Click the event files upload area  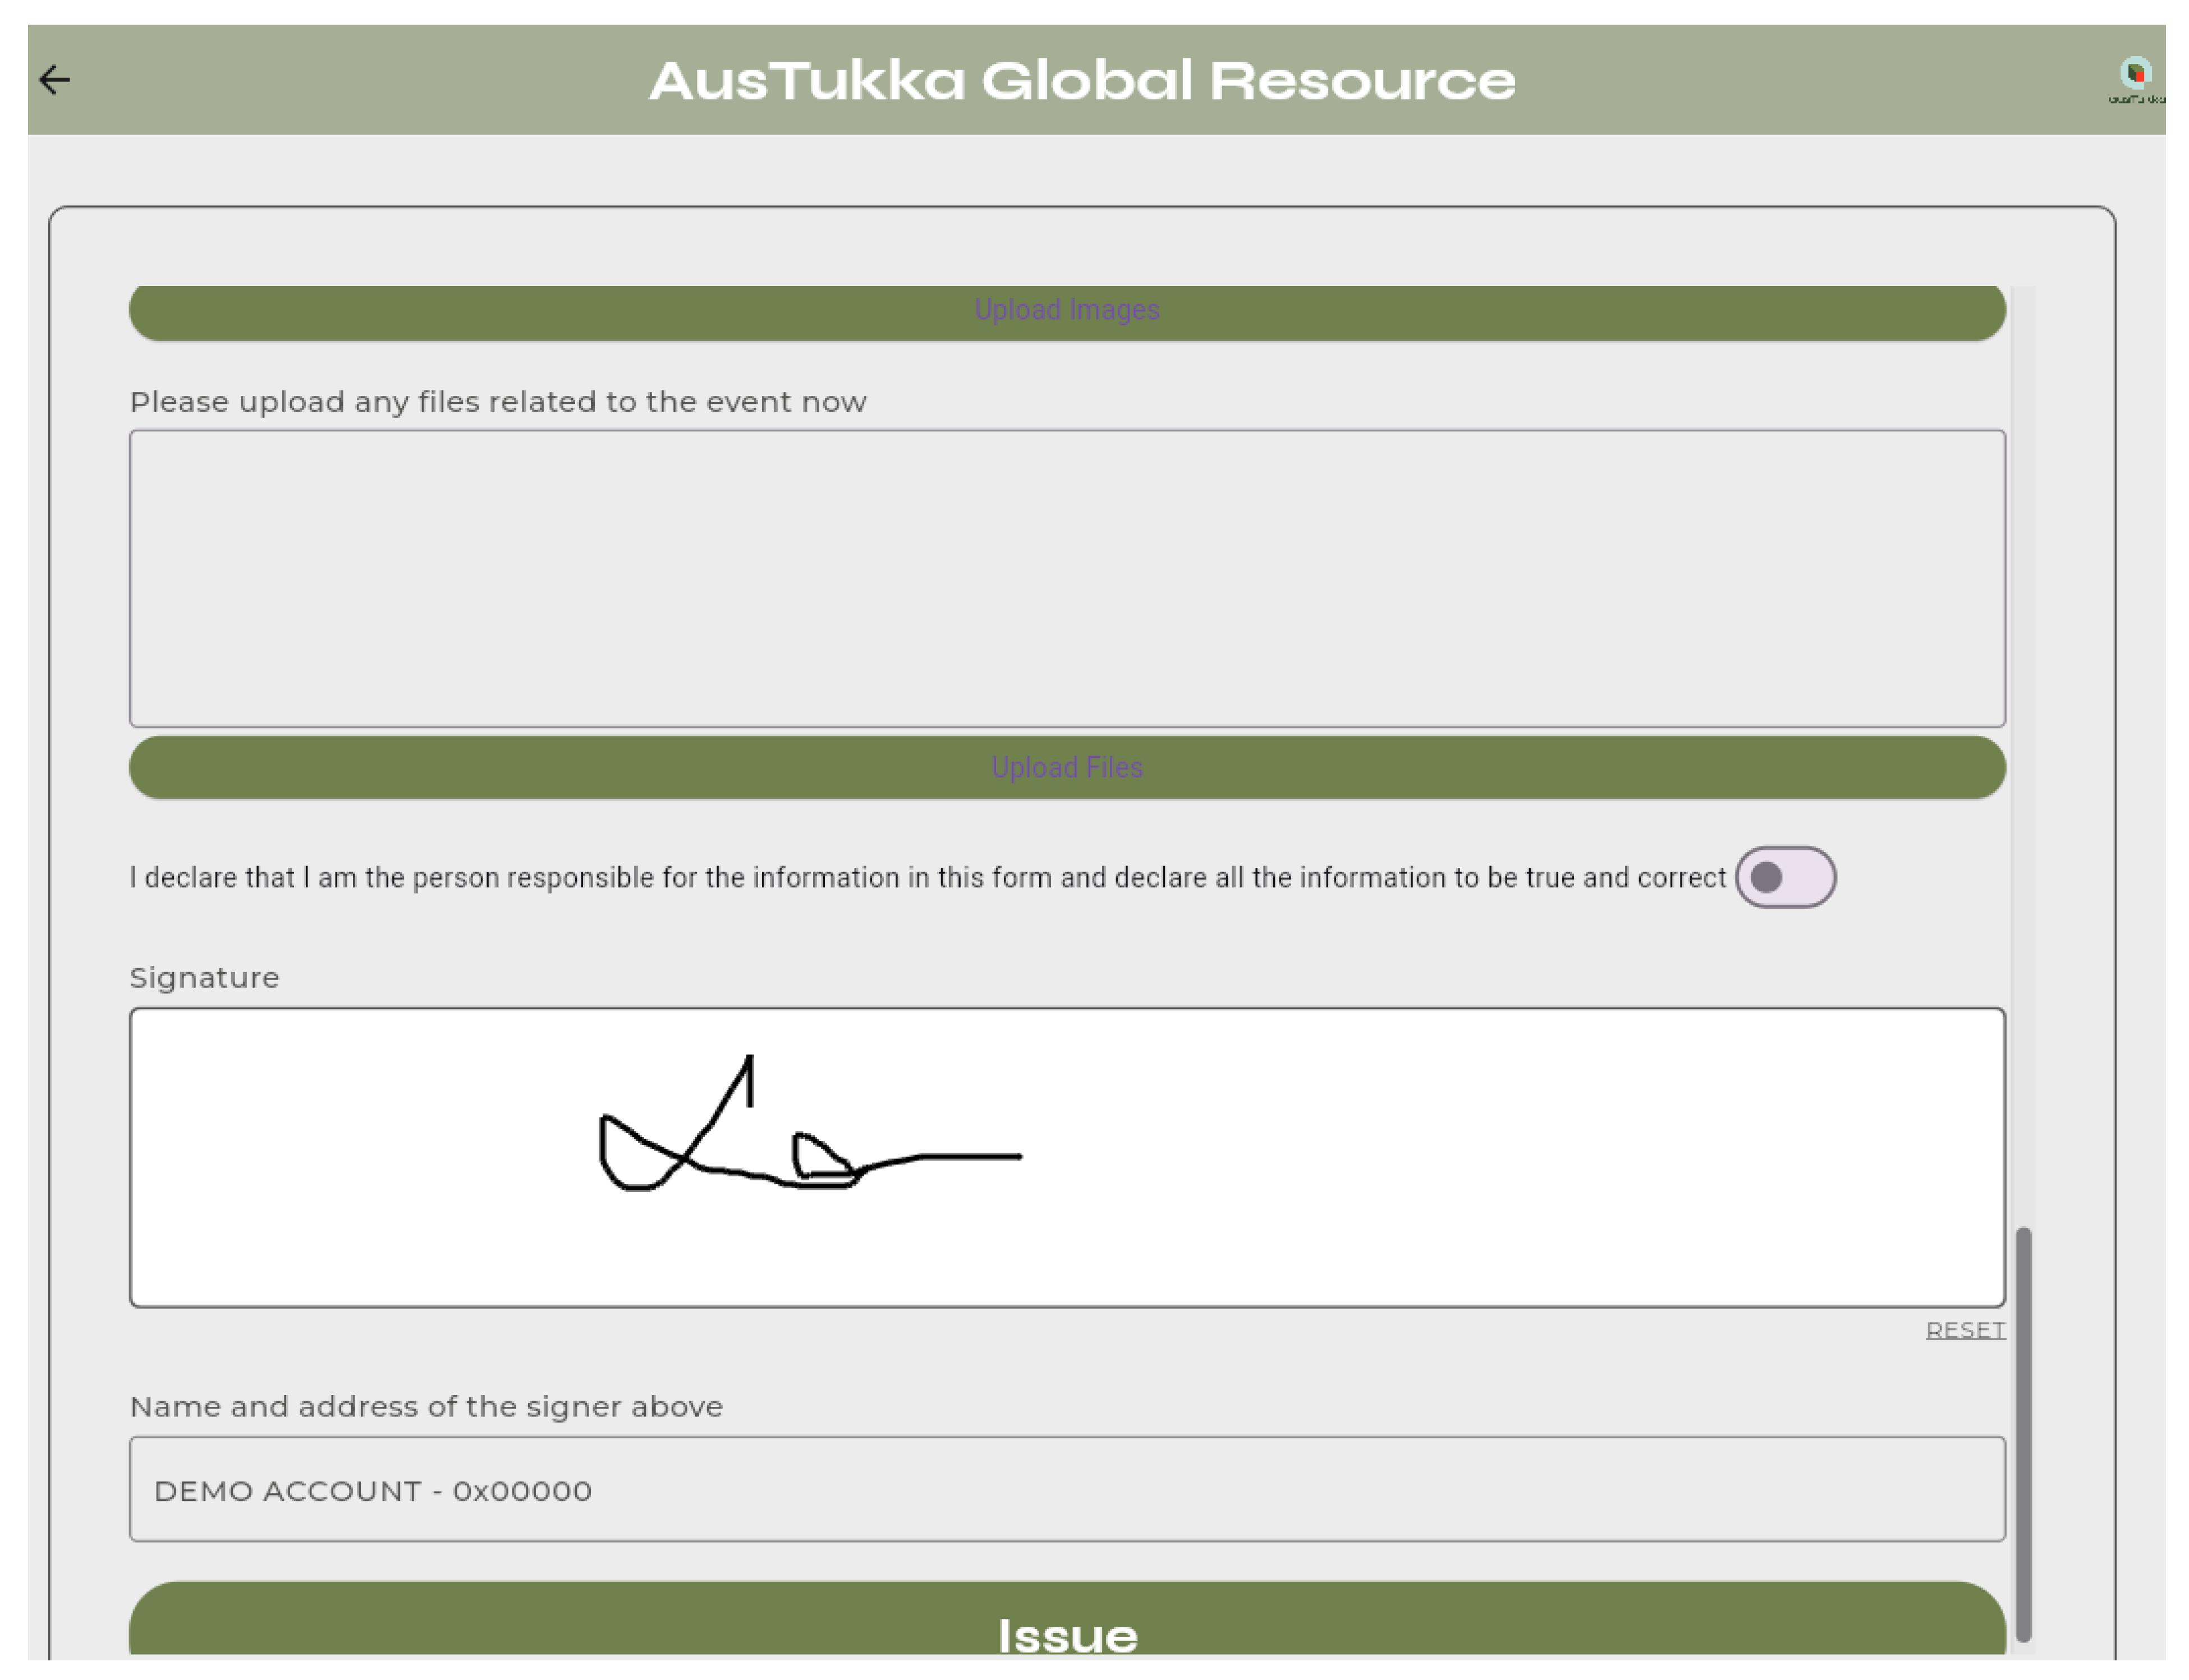click(x=1067, y=578)
